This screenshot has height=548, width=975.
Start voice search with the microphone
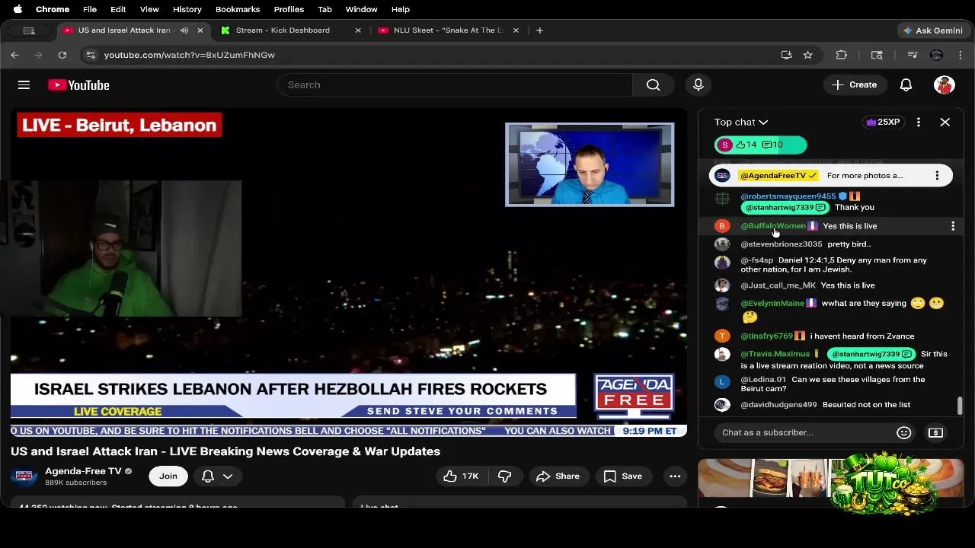(x=698, y=84)
